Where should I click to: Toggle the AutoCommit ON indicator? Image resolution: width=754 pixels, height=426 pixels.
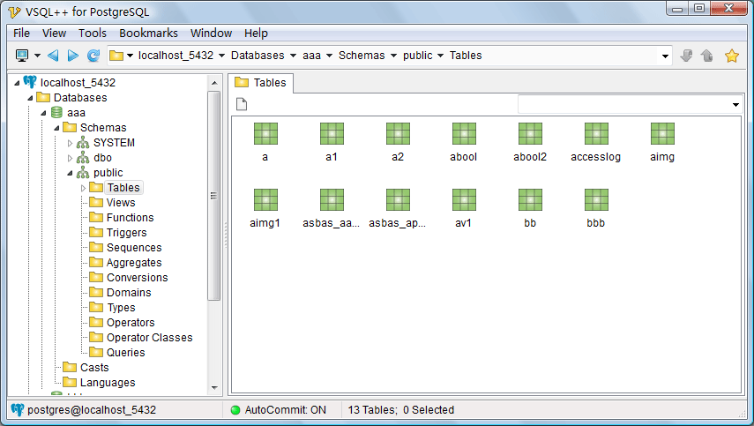coord(278,410)
